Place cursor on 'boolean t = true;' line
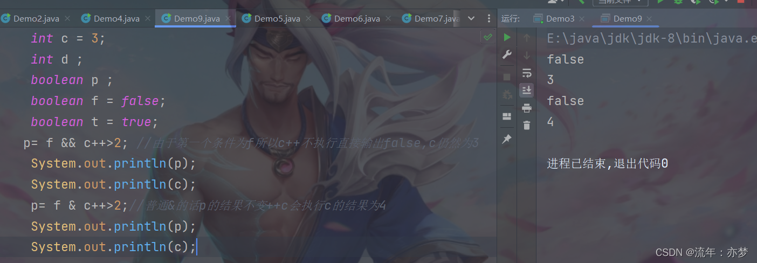The width and height of the screenshot is (757, 263). pyautogui.click(x=94, y=122)
